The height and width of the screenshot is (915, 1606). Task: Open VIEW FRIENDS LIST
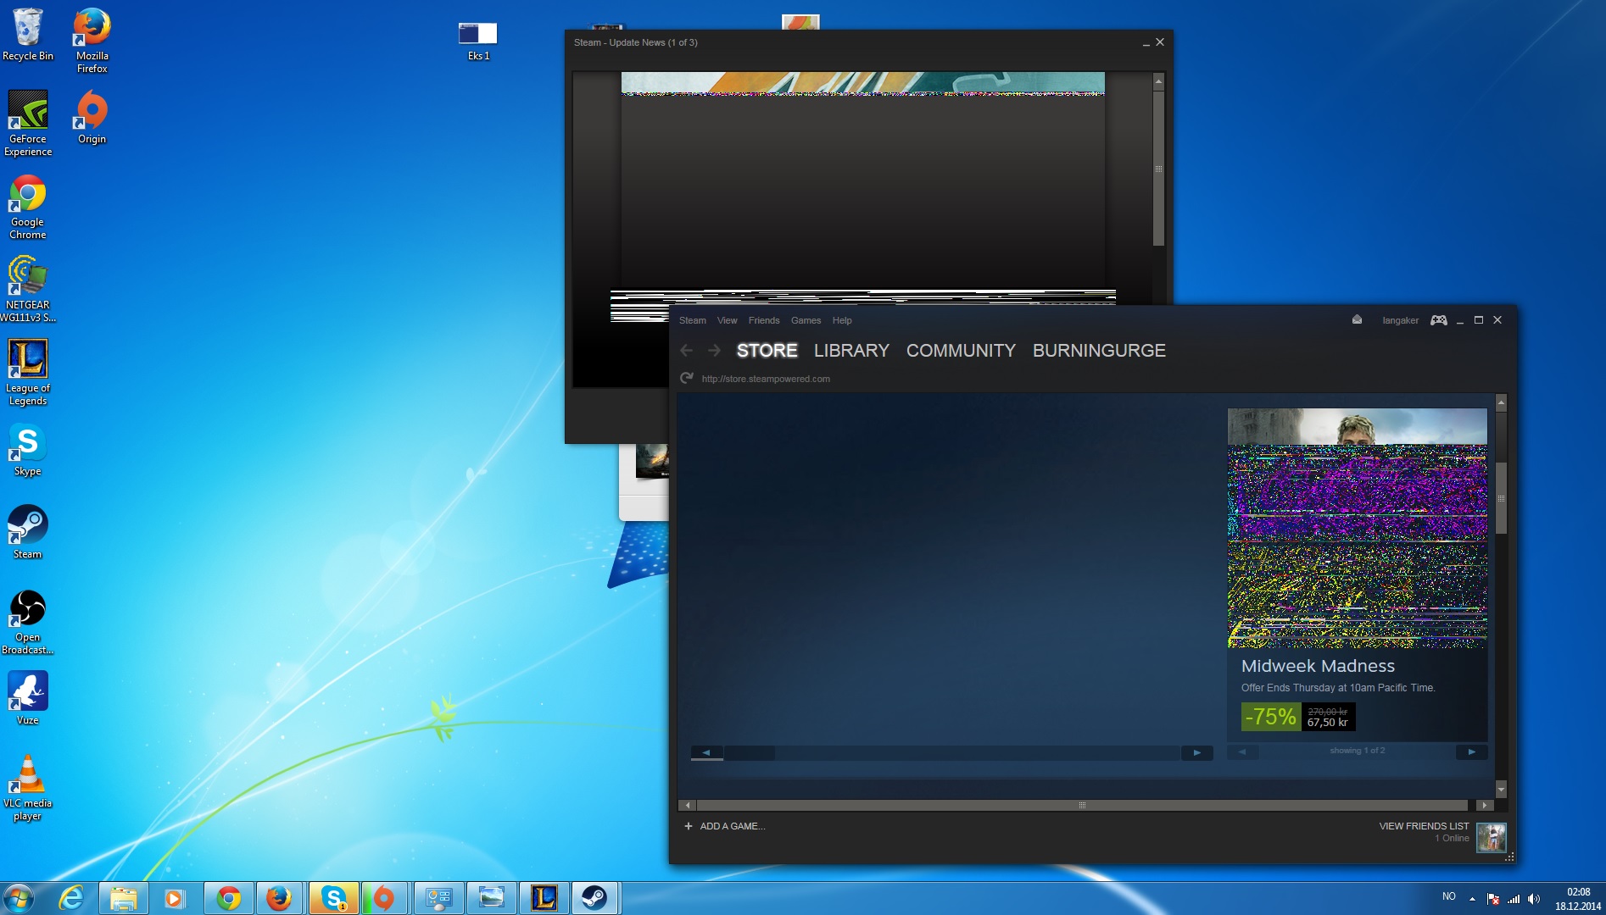[1424, 826]
